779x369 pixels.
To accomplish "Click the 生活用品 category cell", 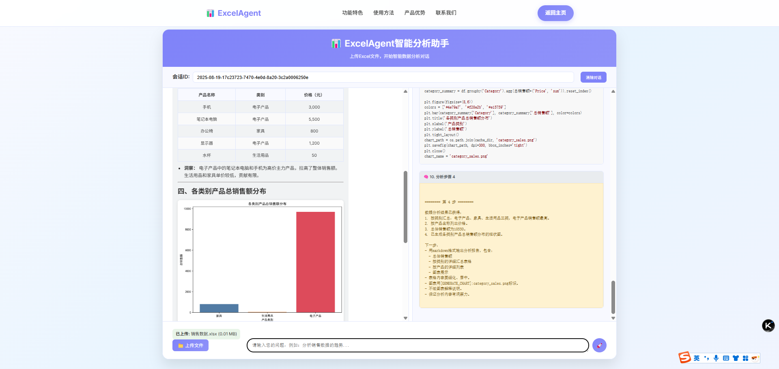I will point(260,156).
